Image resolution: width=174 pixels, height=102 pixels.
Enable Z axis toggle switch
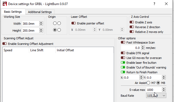[132, 22]
